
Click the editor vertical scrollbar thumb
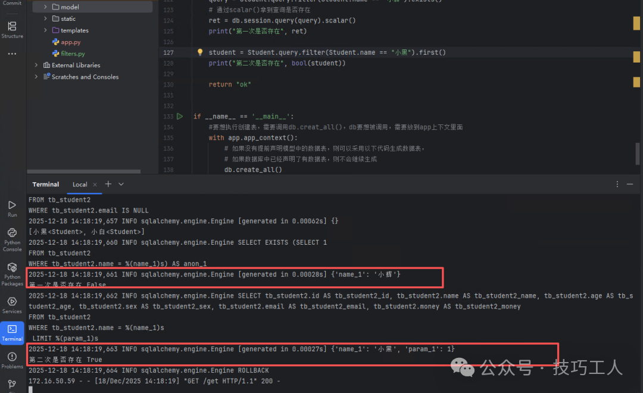coord(638,154)
